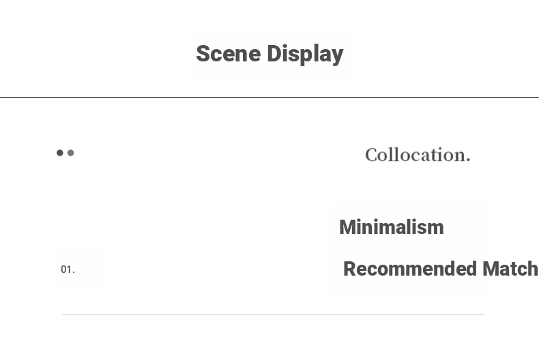The image size is (539, 350).
Task: Click the capital S of Scene
Action: pos(203,54)
